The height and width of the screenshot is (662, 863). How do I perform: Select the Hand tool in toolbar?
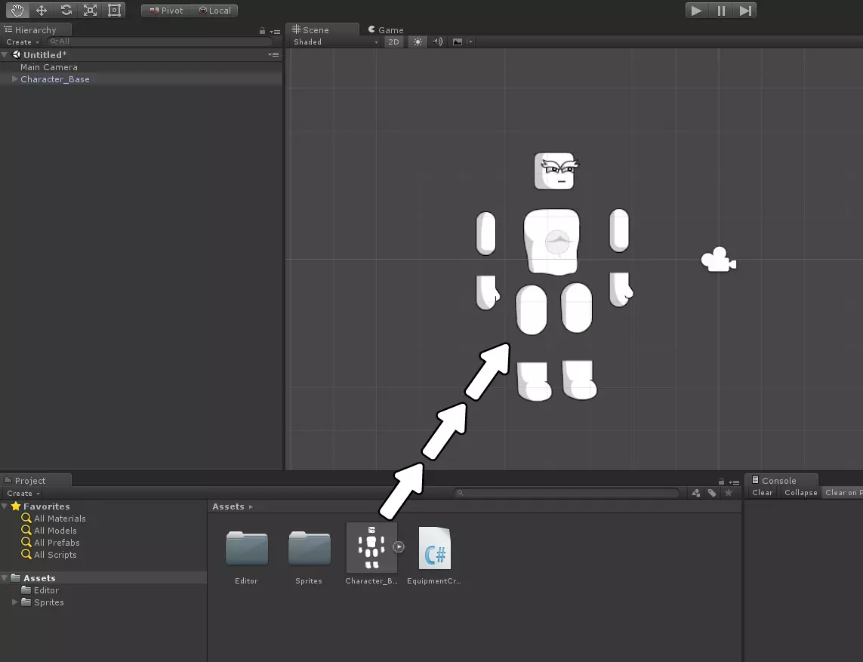tap(17, 11)
